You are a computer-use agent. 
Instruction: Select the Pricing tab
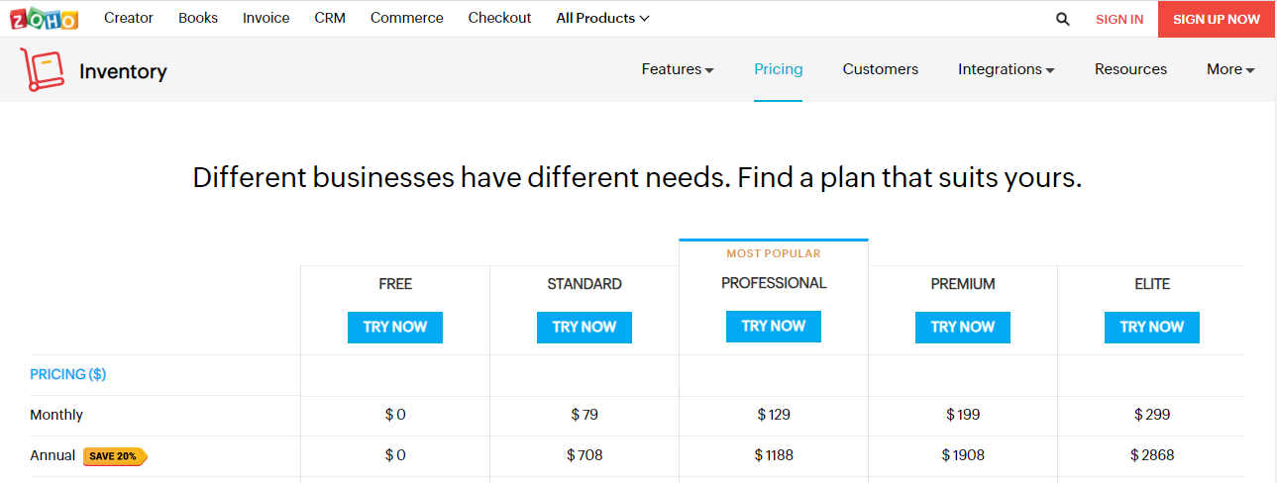click(778, 69)
